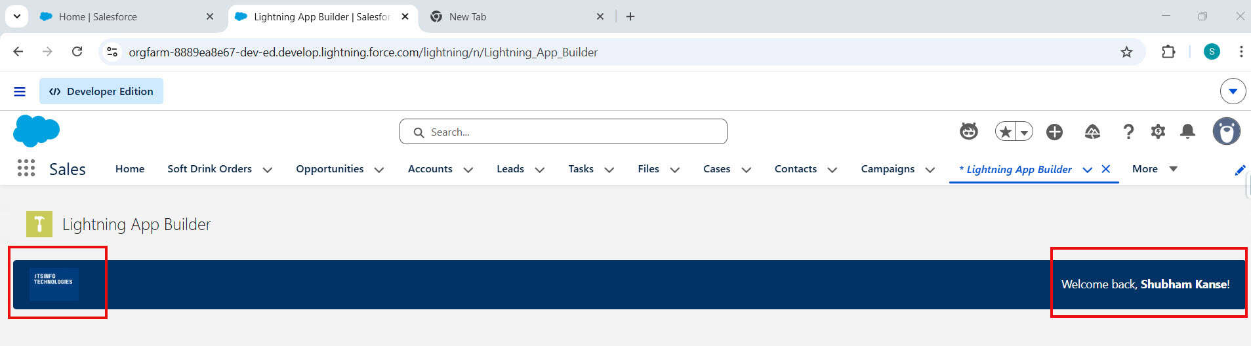Click the pencil icon to edit navigation
1251x346 pixels.
pyautogui.click(x=1240, y=170)
